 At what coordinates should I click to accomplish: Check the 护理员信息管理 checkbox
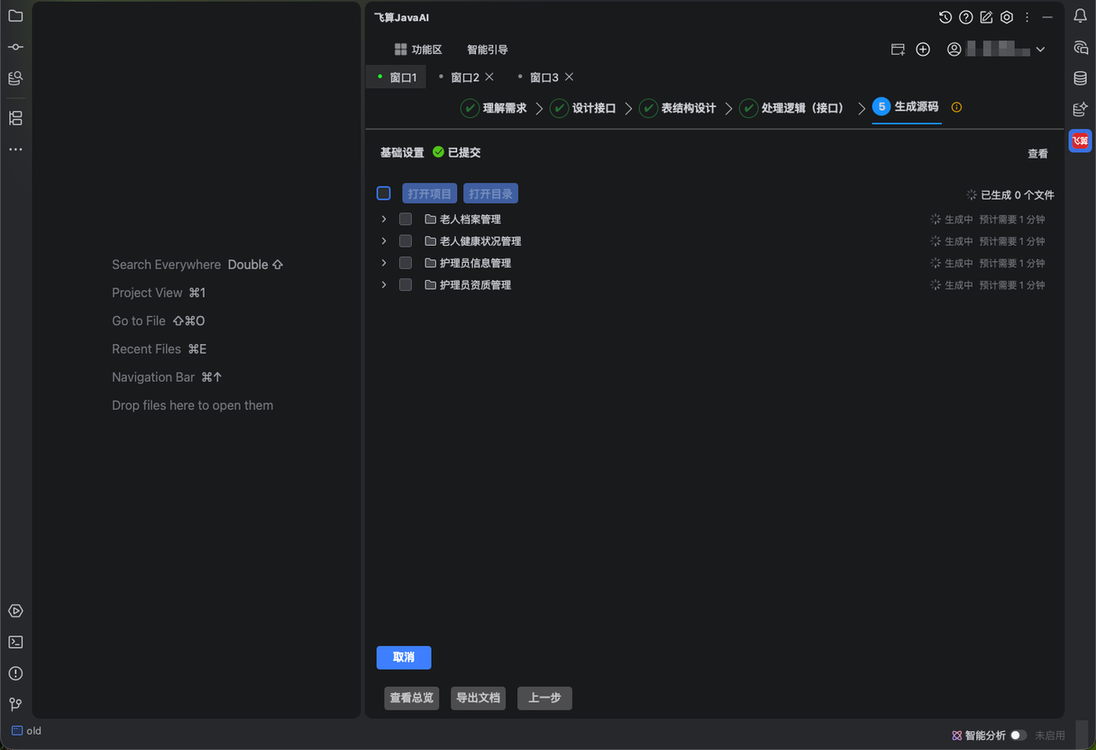pos(406,263)
